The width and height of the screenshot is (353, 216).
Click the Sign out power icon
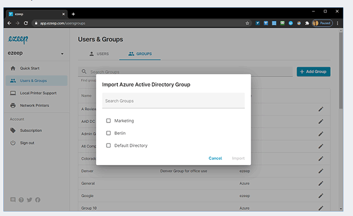pyautogui.click(x=13, y=143)
